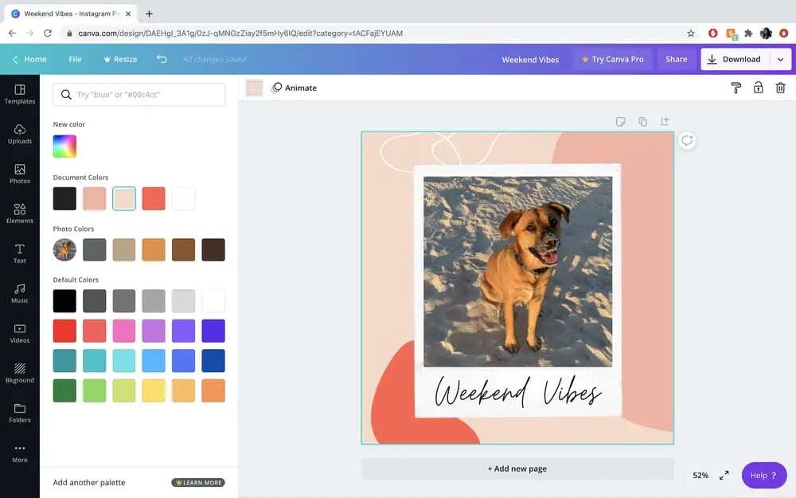796x498 pixels.
Task: Click the Share button
Action: coord(676,58)
